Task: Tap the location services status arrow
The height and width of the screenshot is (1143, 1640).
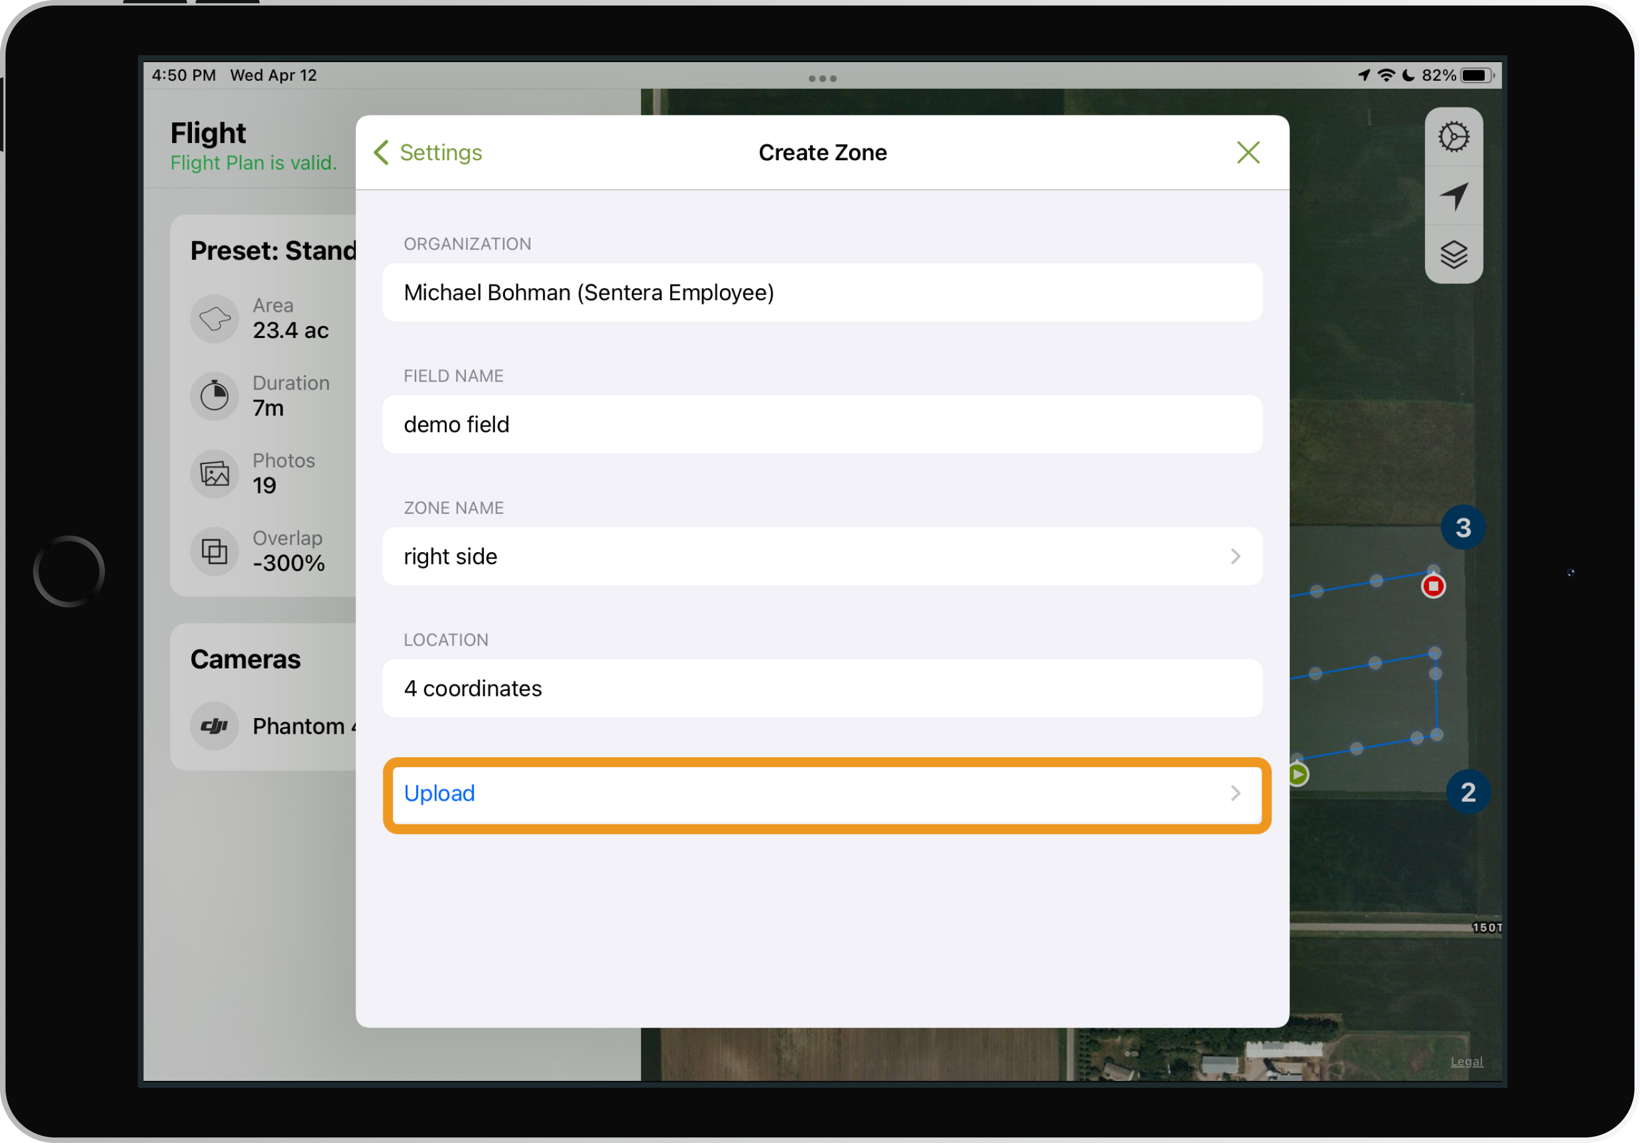Action: [1364, 76]
